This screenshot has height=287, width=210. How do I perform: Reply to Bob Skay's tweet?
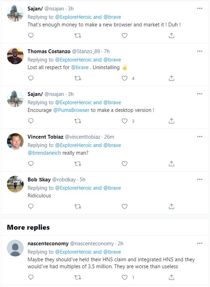pos(31,206)
